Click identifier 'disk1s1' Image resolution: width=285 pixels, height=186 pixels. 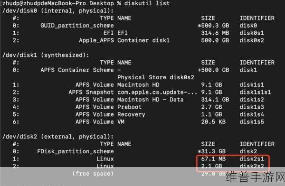pyautogui.click(x=252, y=84)
